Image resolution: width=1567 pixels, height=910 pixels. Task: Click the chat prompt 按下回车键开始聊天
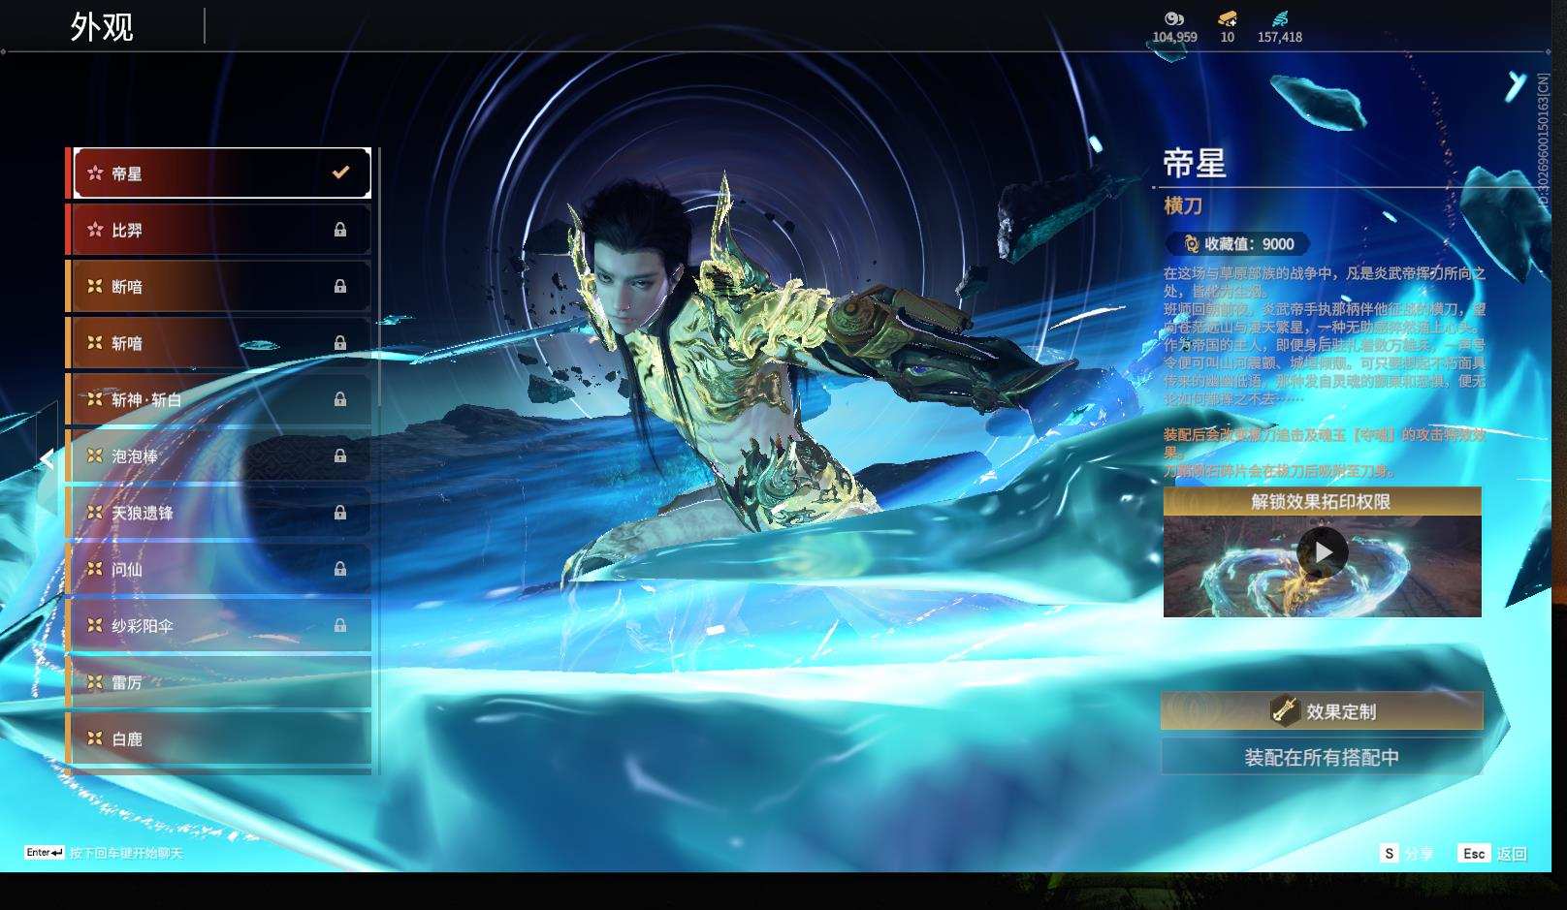[x=126, y=853]
